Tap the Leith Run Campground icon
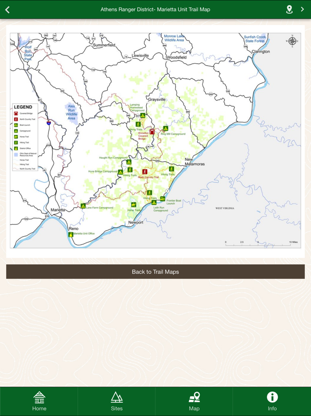 [154, 203]
